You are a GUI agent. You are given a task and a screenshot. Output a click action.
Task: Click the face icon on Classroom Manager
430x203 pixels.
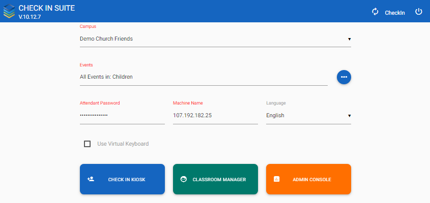(x=184, y=179)
